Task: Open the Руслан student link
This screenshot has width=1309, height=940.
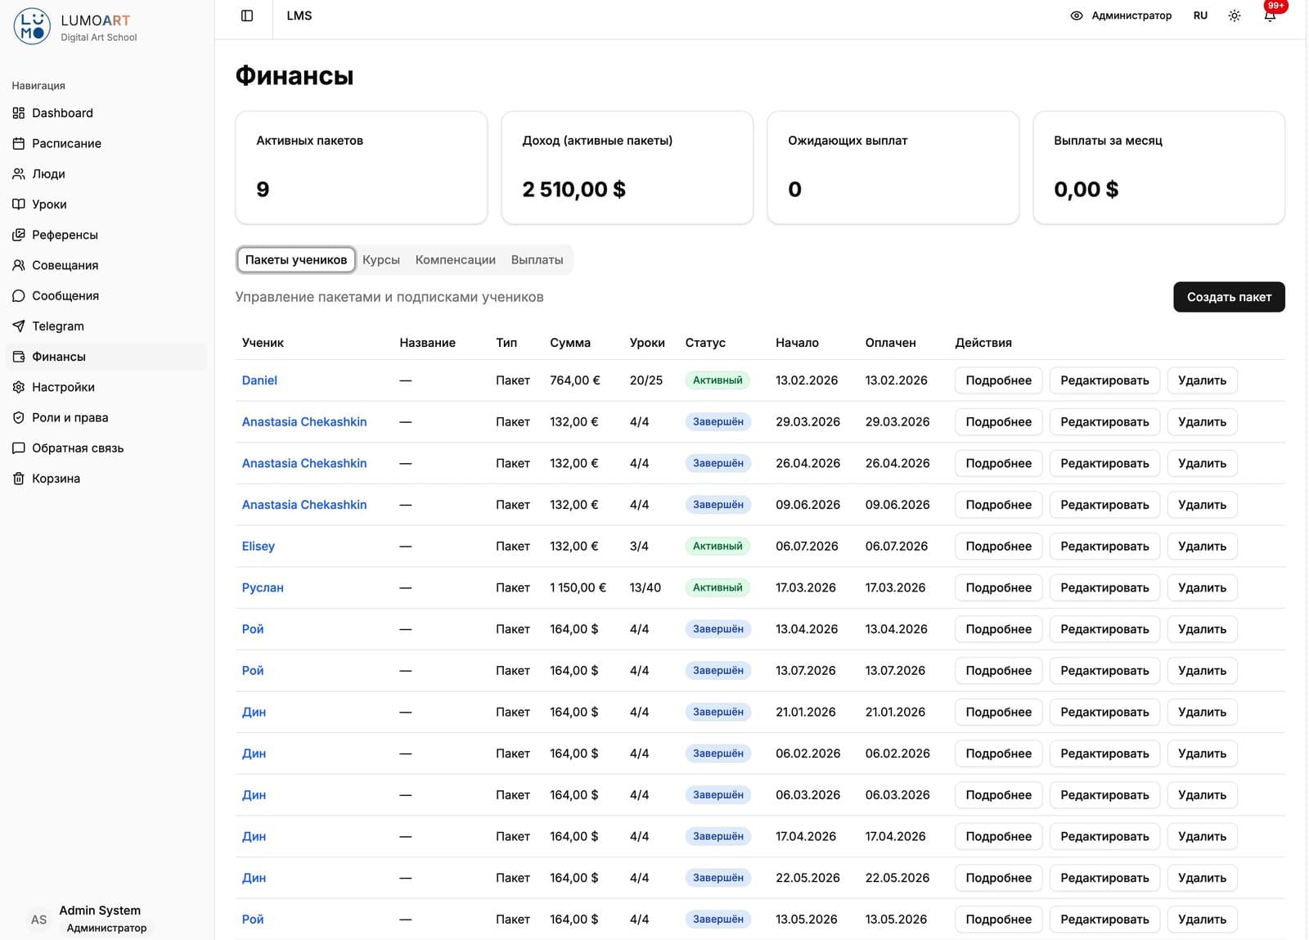Action: click(263, 587)
